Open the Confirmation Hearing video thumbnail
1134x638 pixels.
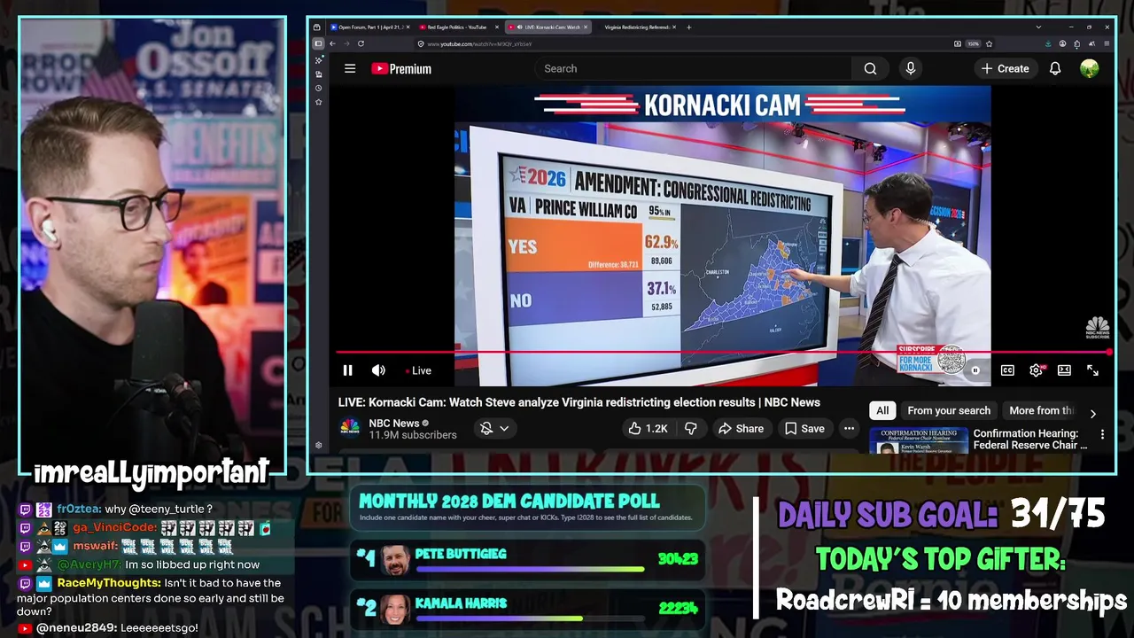(x=917, y=440)
